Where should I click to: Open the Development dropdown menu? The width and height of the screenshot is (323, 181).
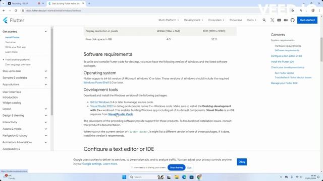click(x=193, y=20)
